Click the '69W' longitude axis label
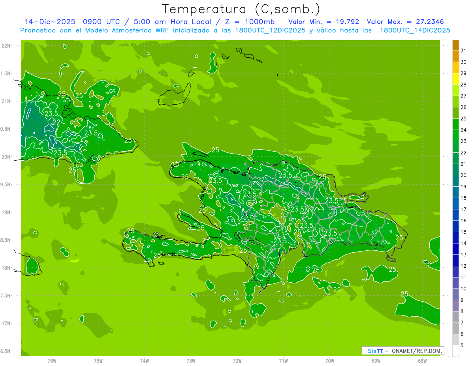Image resolution: width=474 pixels, height=366 pixels. tap(376, 360)
